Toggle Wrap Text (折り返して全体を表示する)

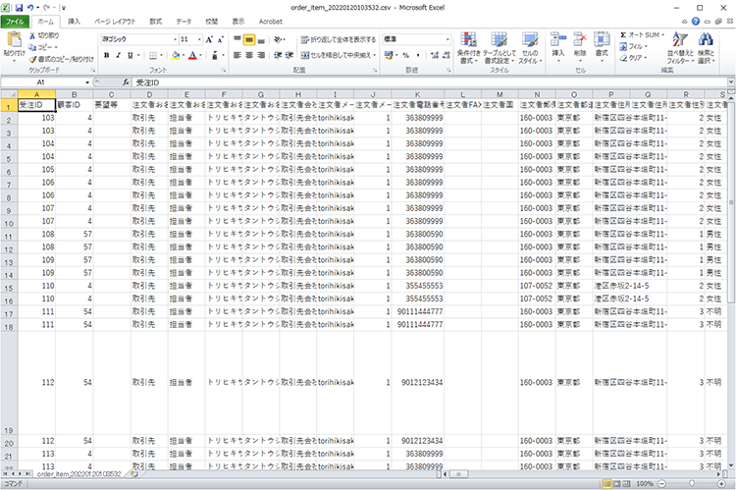[339, 39]
